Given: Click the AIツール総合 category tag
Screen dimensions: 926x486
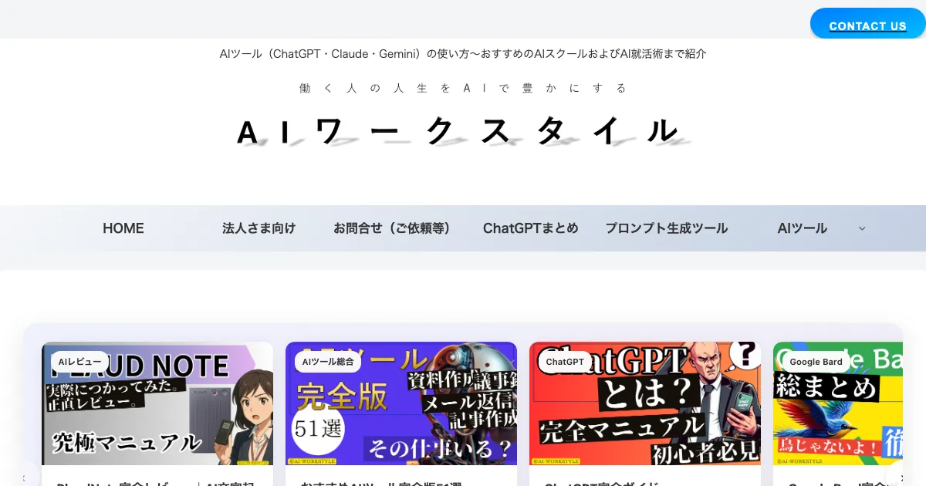Looking at the screenshot, I should 328,362.
